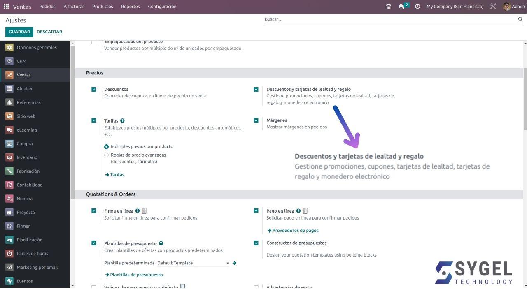Image resolution: width=527 pixels, height=296 pixels.
Task: Select Sitio web icon in sidebar
Action: pyautogui.click(x=9, y=116)
